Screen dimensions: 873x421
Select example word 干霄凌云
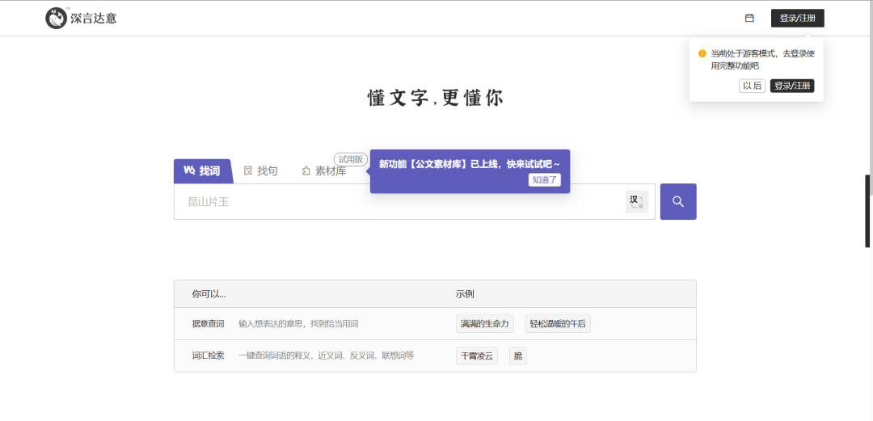(477, 356)
